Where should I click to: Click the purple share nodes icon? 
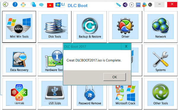coord(125,5)
